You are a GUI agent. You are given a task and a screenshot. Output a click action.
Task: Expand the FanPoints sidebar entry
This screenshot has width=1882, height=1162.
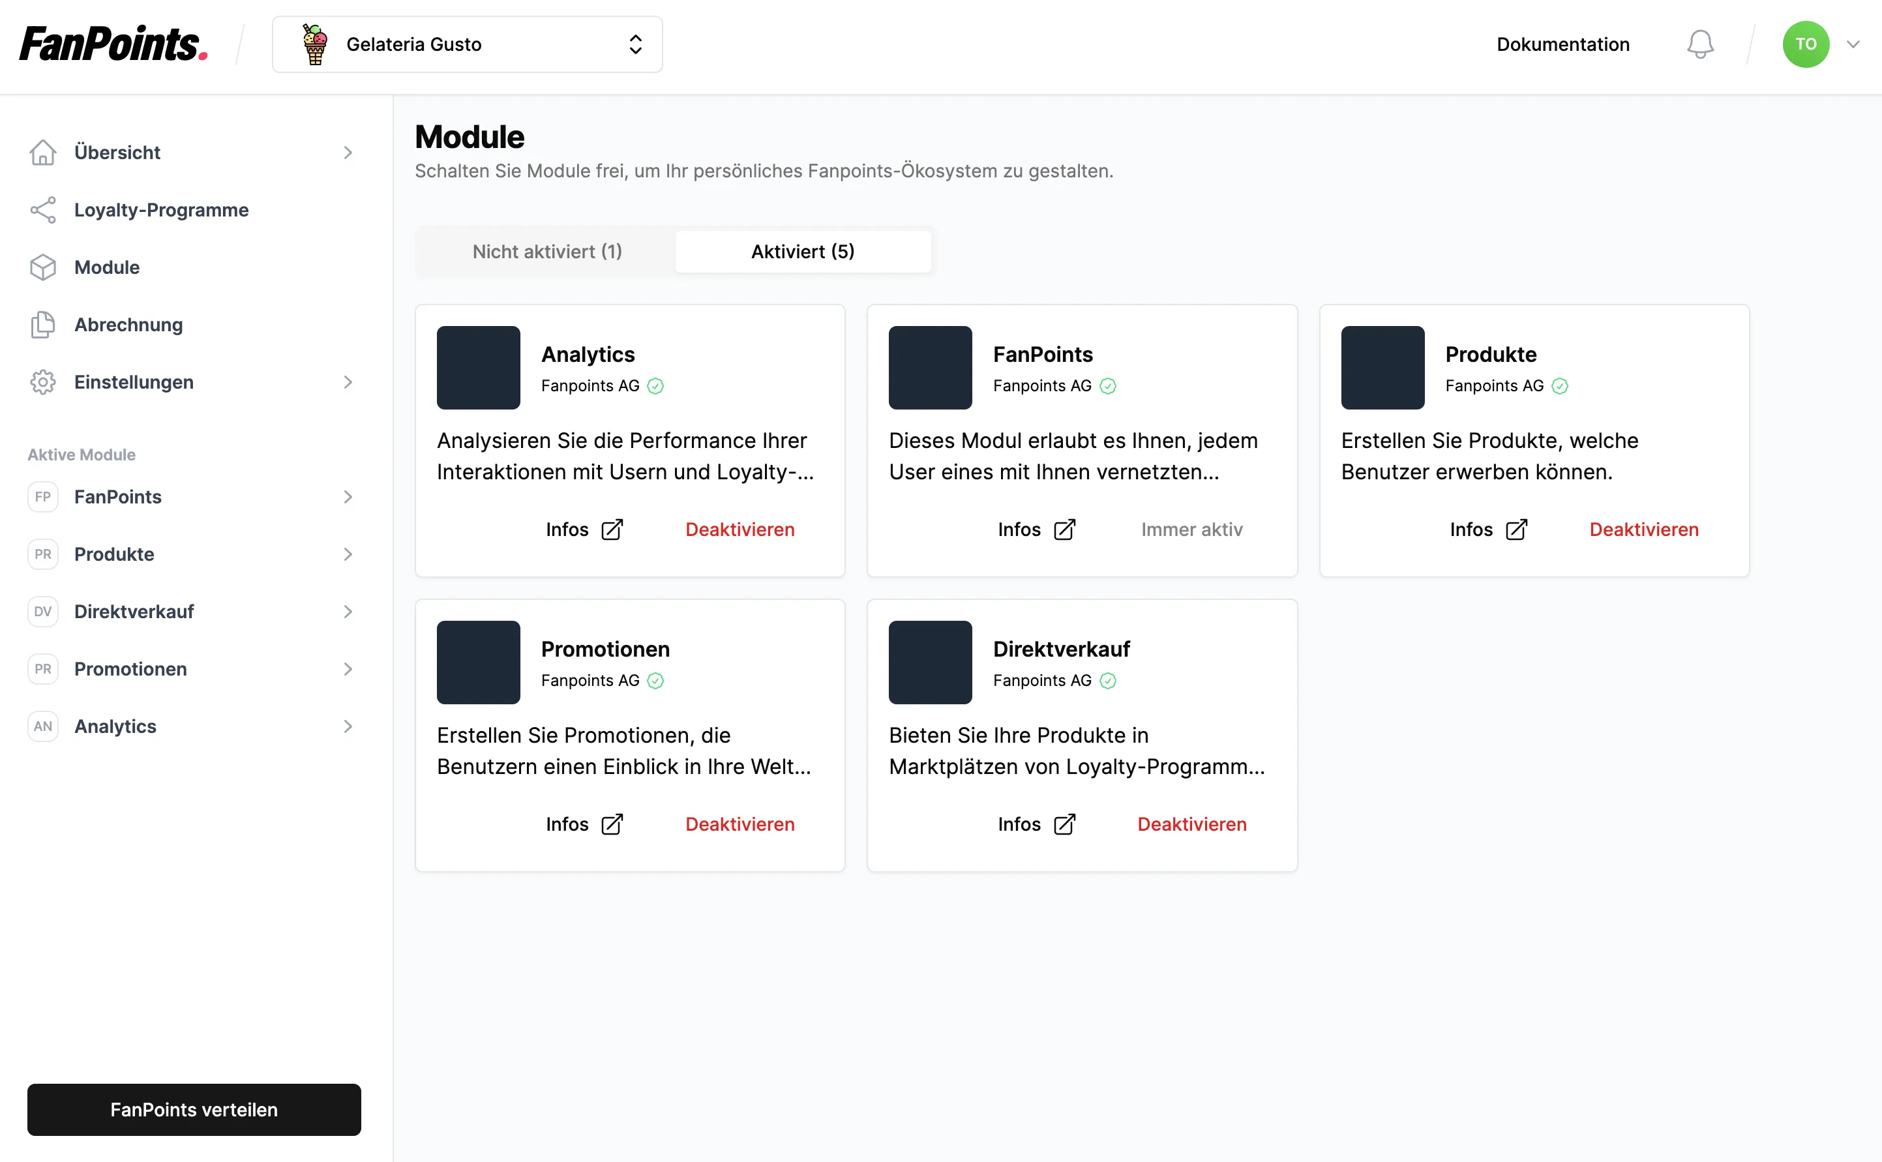(348, 496)
